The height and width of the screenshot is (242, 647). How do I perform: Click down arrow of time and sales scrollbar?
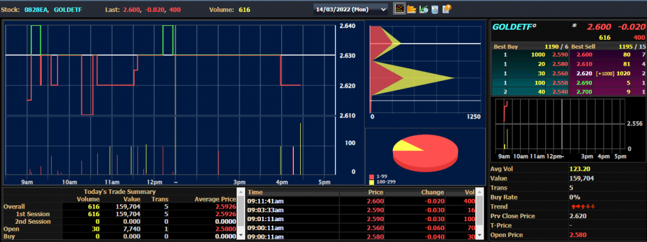pos(479,235)
